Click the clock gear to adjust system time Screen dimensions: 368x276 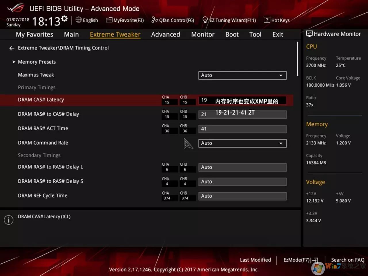tap(65, 18)
